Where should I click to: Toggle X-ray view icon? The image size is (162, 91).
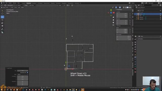[x=124, y=7]
